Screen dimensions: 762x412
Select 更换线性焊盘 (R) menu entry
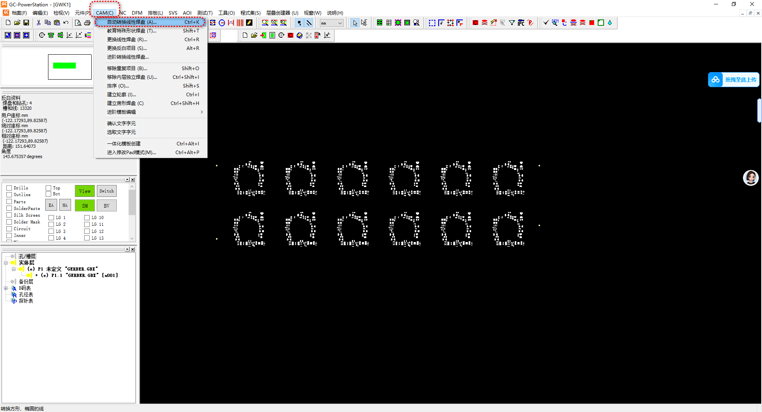click(150, 40)
